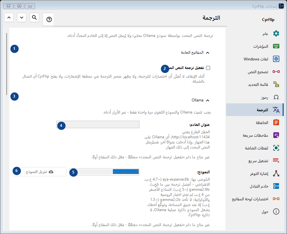Open the إشارة التوفر settings page
Viewport: 287px width, 234px height.
pos(255,173)
